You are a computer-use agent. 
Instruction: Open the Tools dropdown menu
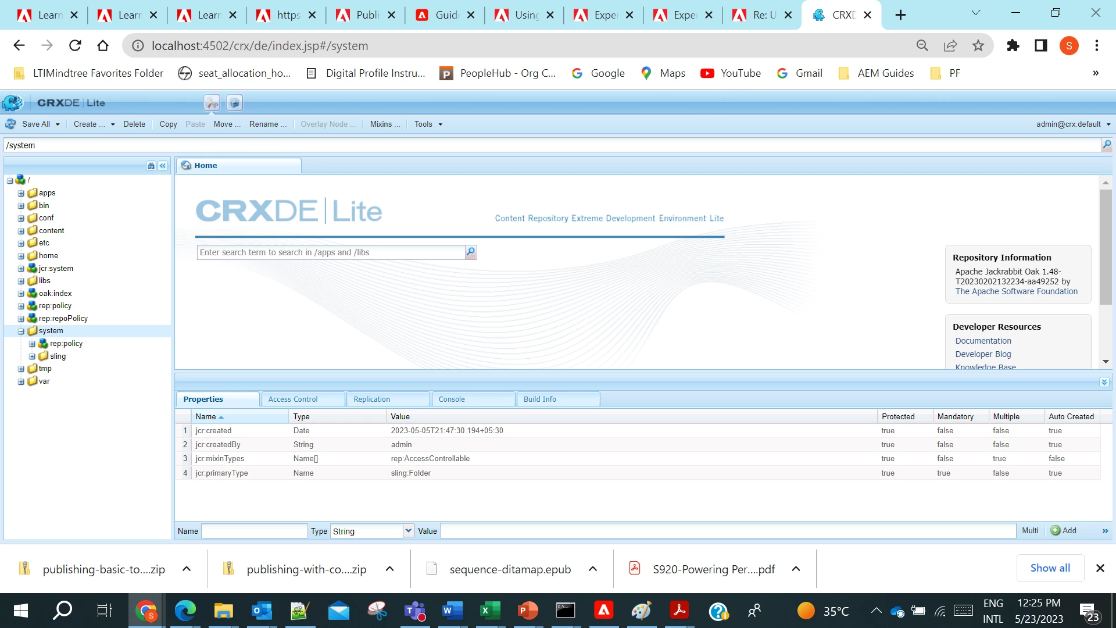pyautogui.click(x=428, y=124)
